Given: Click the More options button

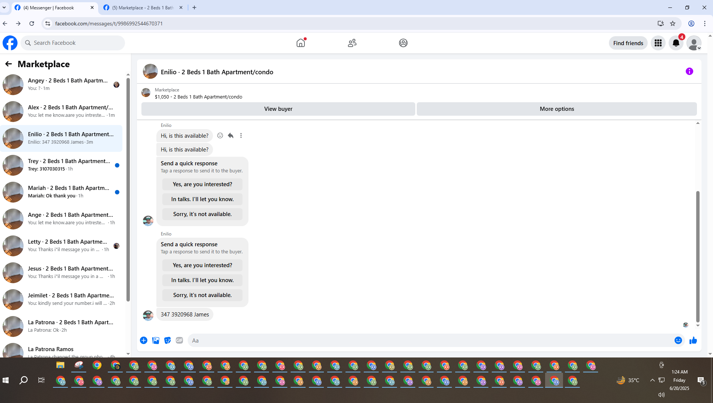Looking at the screenshot, I should tap(557, 109).
